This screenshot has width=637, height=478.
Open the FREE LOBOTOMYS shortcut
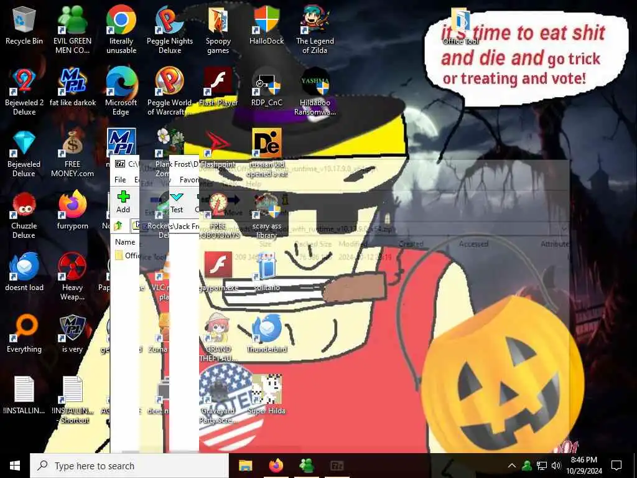[x=218, y=215]
